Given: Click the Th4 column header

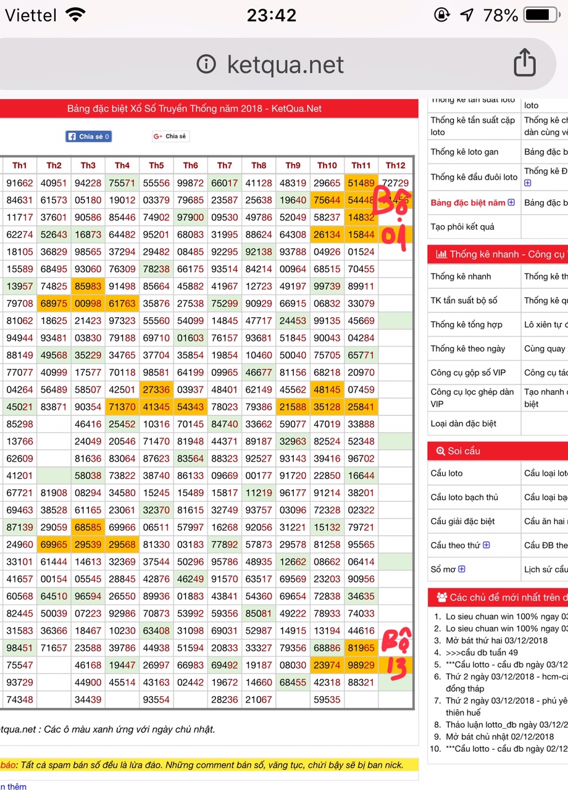Looking at the screenshot, I should point(122,165).
